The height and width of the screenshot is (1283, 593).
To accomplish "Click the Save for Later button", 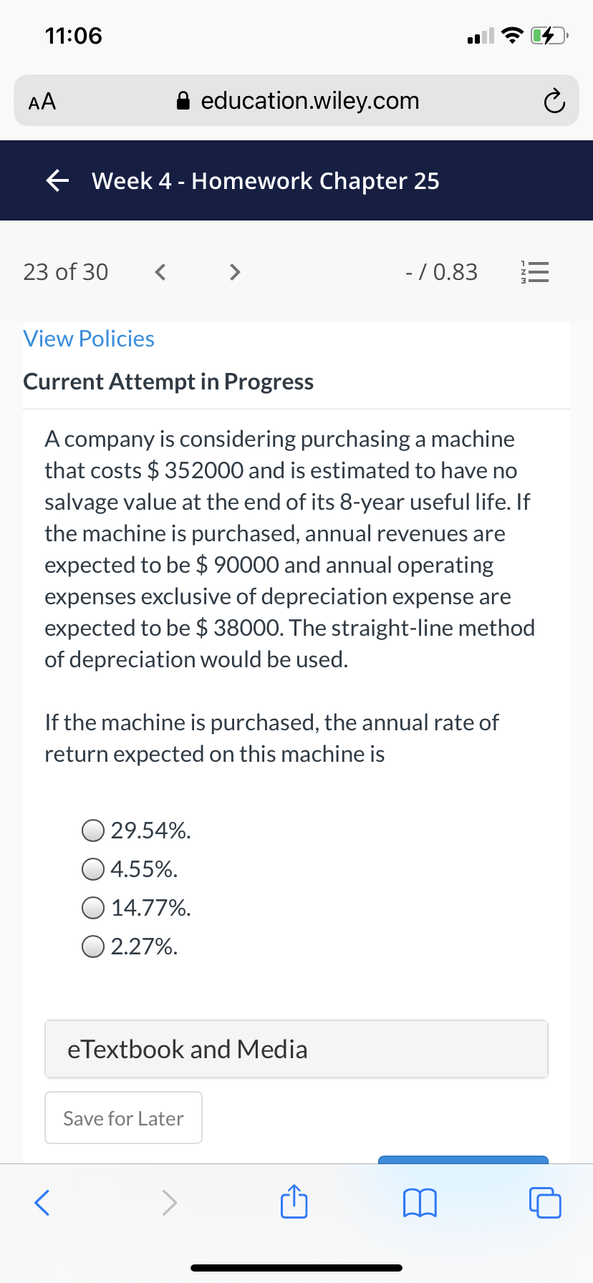I will [123, 1118].
